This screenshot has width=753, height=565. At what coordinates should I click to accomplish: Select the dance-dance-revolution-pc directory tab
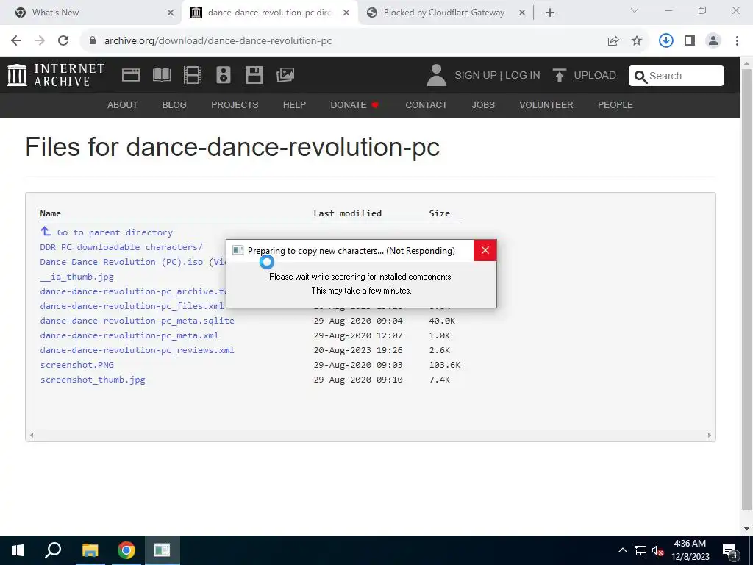[x=270, y=13]
